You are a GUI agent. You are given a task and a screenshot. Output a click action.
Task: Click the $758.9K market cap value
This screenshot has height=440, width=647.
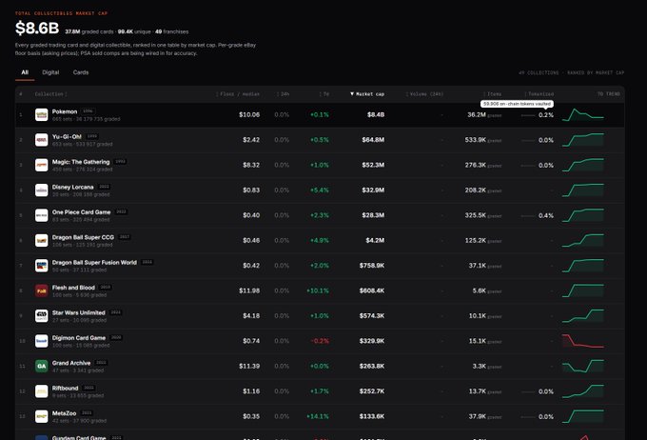click(x=372, y=266)
